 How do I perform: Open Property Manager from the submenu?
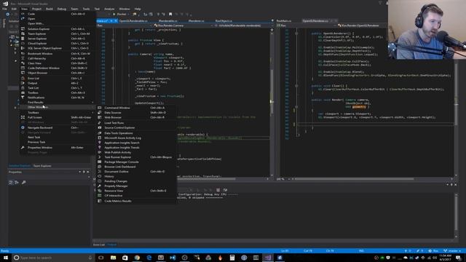136,186
